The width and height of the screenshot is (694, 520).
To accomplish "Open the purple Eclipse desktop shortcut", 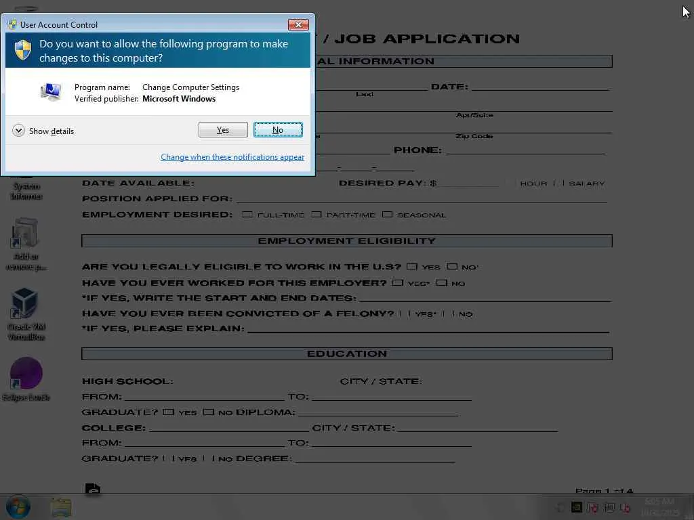I will pyautogui.click(x=26, y=379).
